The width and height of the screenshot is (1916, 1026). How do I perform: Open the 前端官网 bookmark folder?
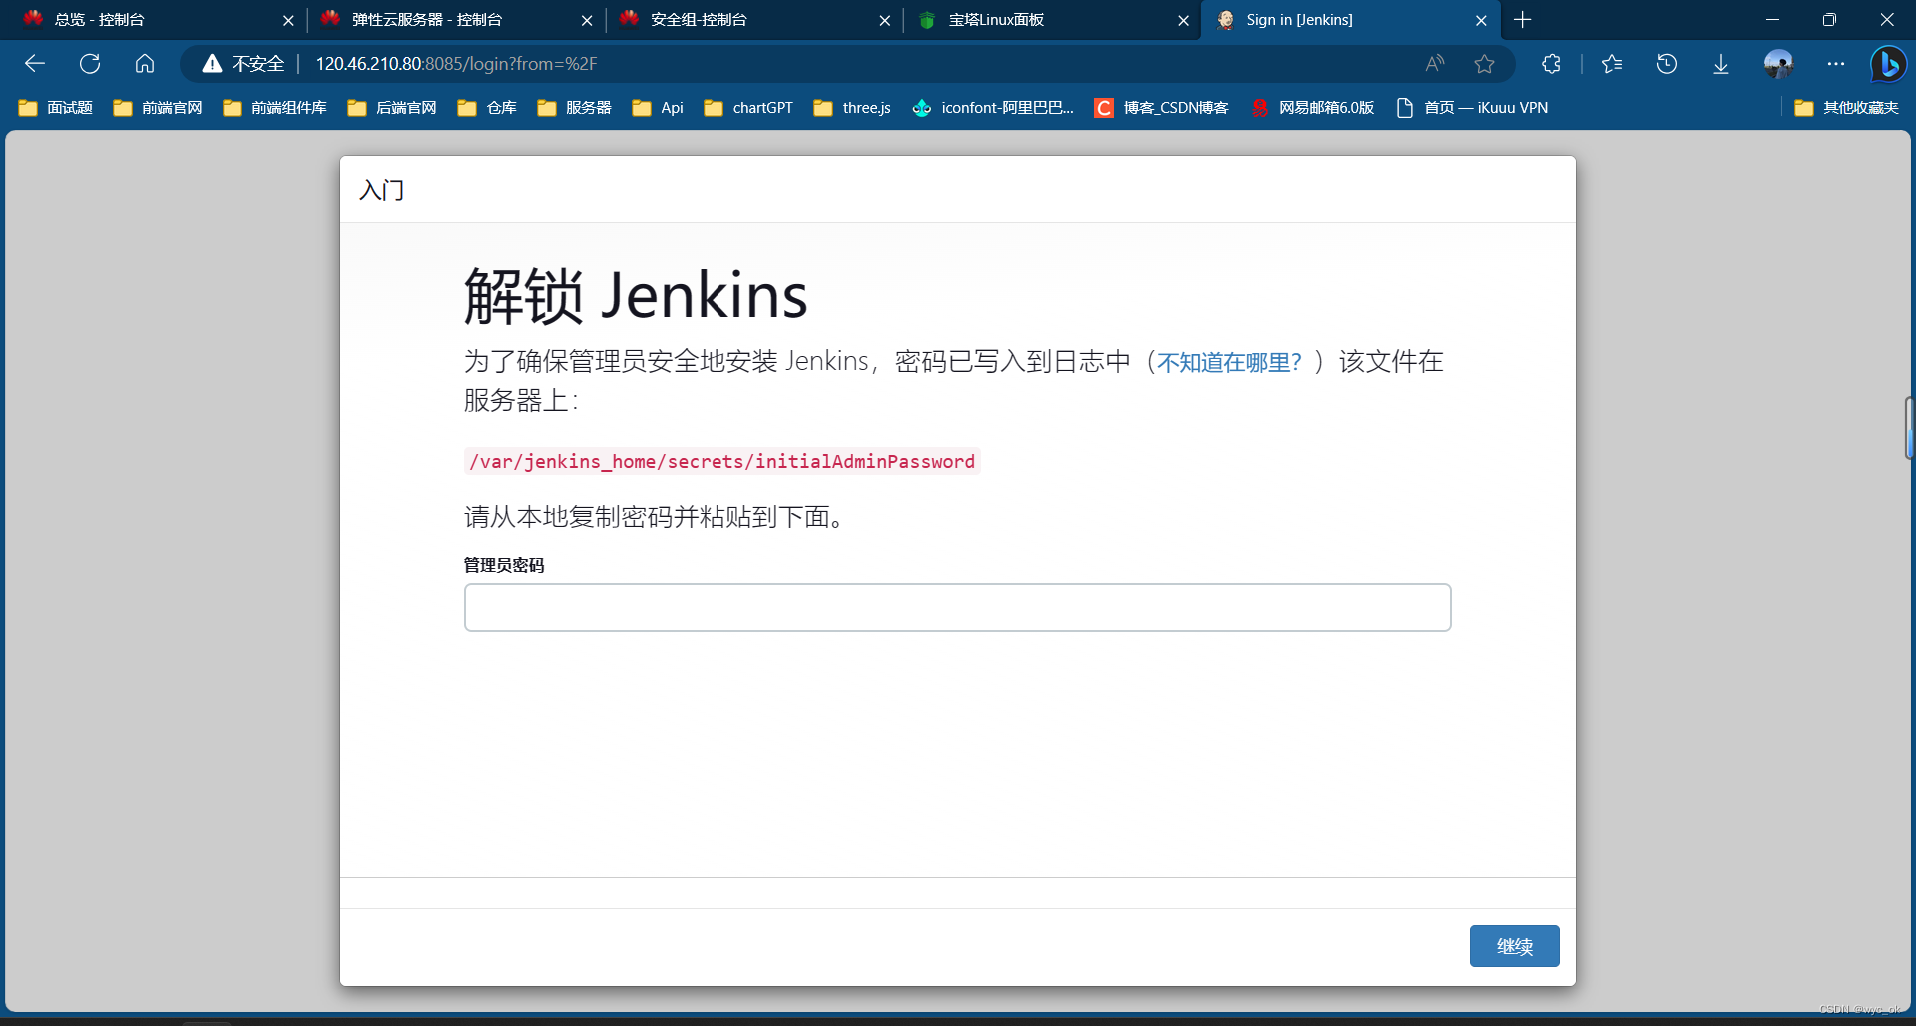click(x=158, y=108)
